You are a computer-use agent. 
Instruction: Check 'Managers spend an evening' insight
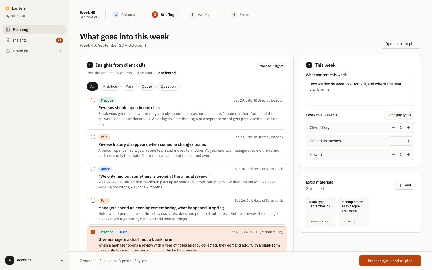pyautogui.click(x=93, y=200)
